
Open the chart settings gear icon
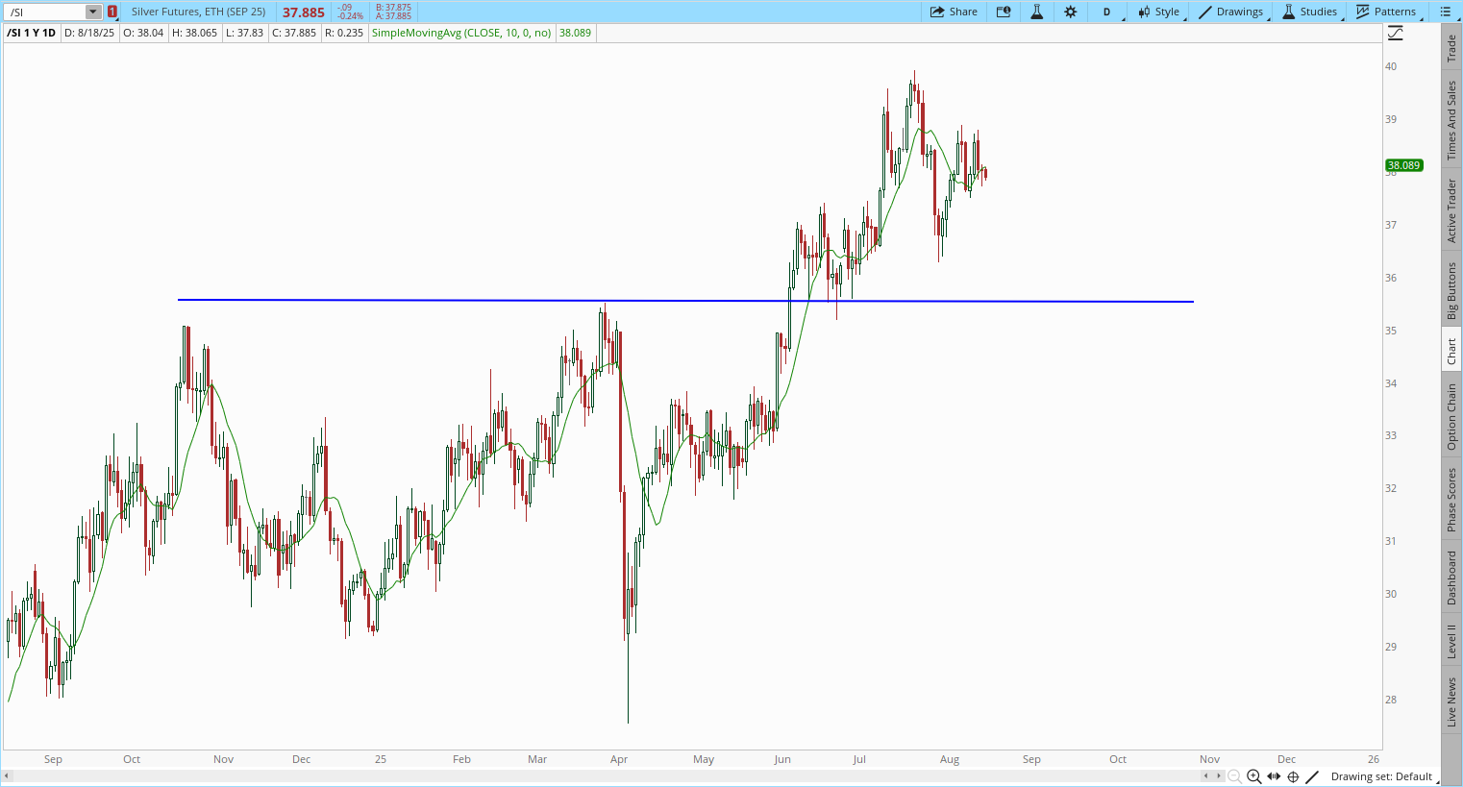(1070, 12)
